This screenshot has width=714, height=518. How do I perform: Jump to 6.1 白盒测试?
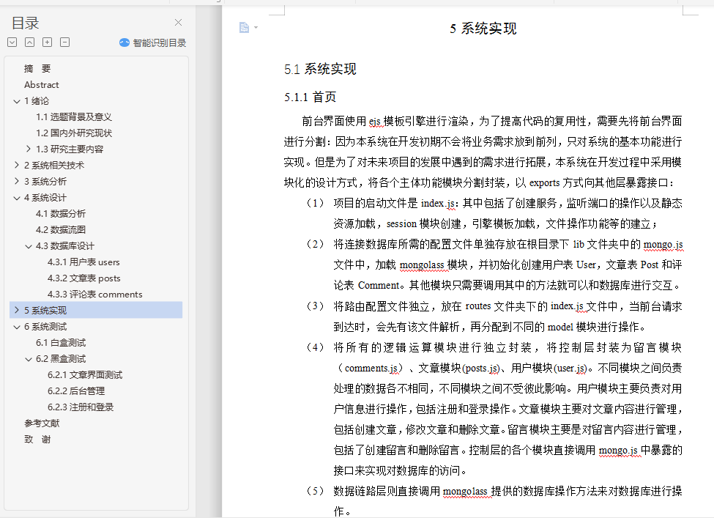coord(61,343)
